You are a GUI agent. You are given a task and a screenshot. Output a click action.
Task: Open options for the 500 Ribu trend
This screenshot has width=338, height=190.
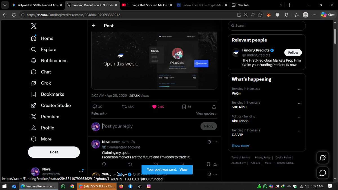point(300,103)
